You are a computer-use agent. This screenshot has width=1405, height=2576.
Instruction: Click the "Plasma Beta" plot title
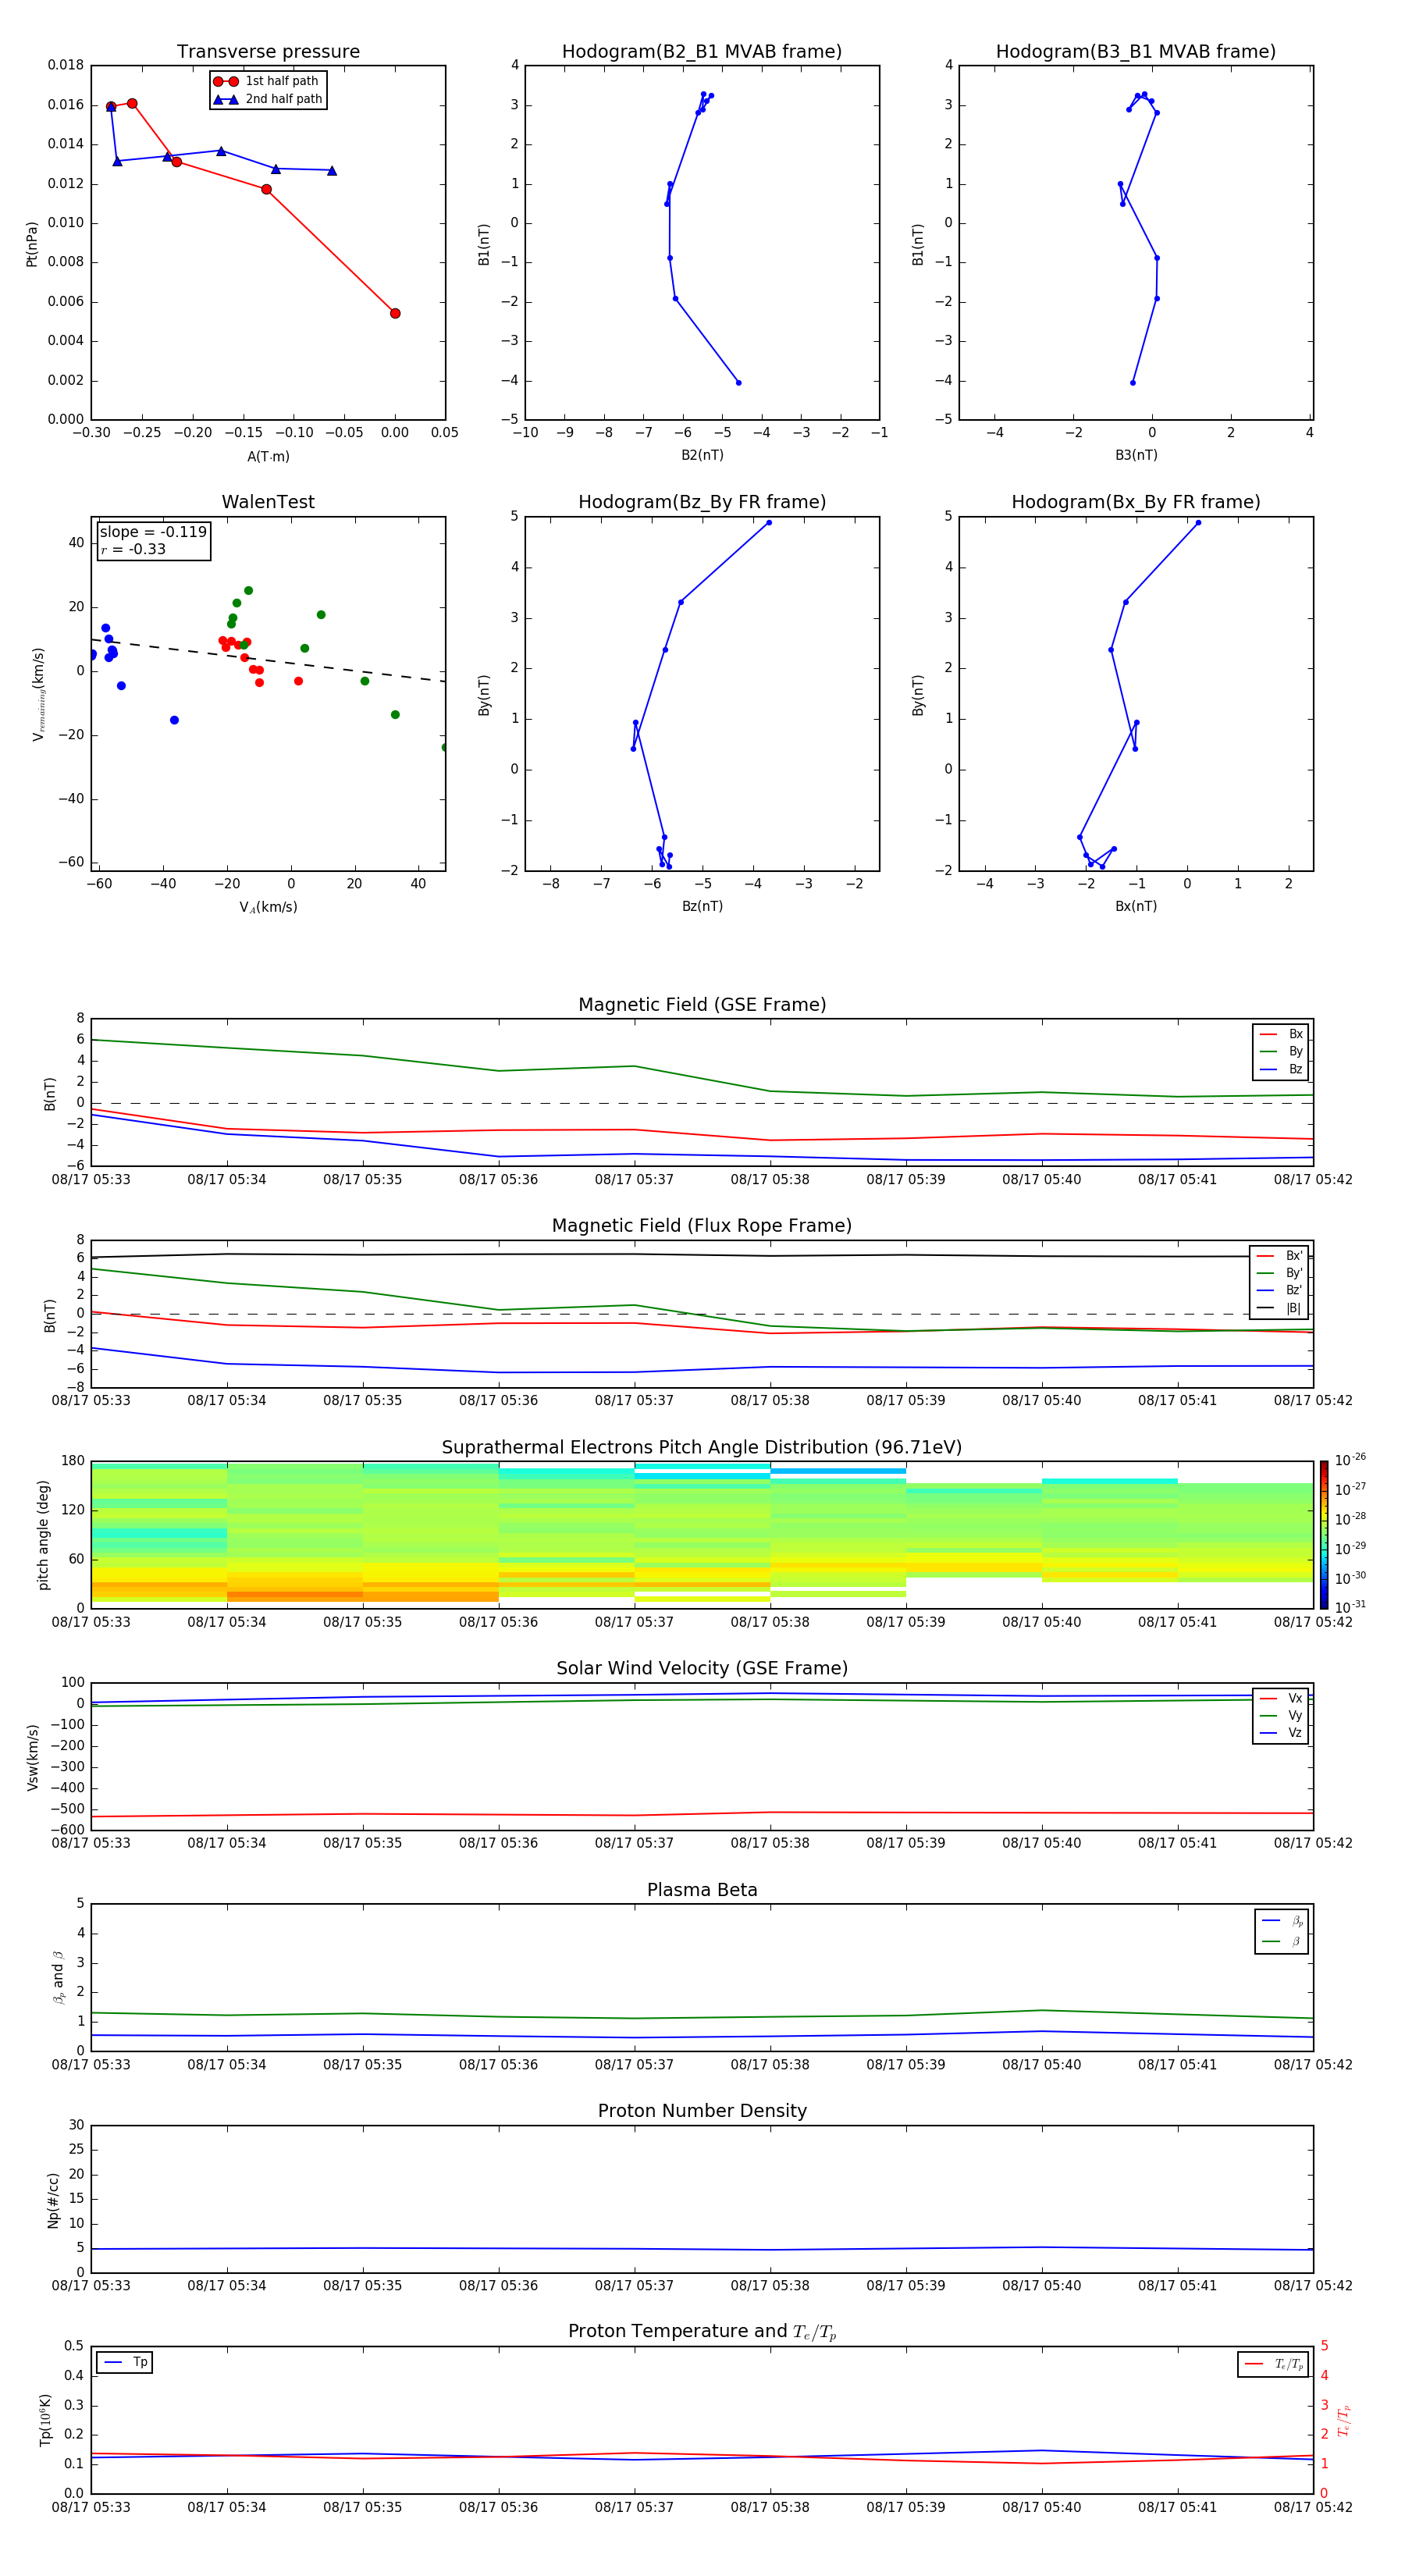click(x=702, y=1891)
